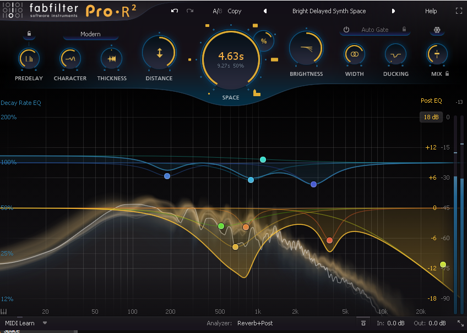Open the Modern algorithm selector
Image resolution: width=467 pixels, height=333 pixels.
(x=90, y=34)
